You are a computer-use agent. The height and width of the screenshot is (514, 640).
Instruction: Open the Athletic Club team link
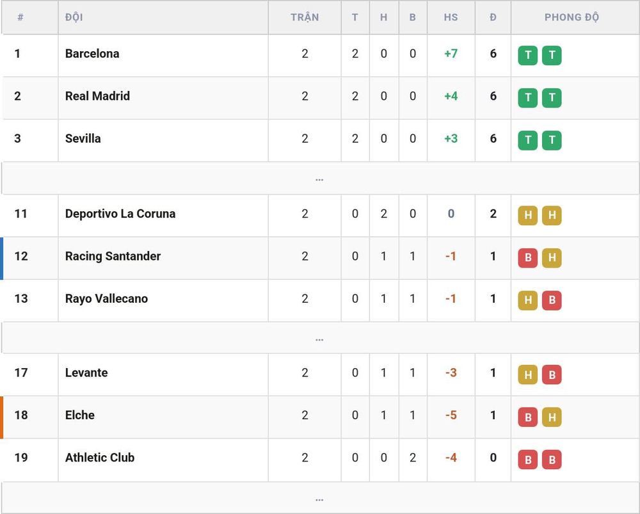[x=100, y=458]
